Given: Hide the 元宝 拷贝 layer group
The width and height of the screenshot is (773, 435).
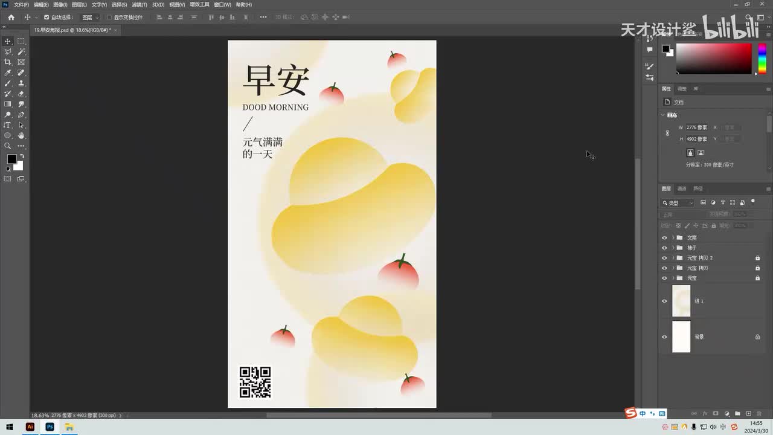Looking at the screenshot, I should point(664,268).
